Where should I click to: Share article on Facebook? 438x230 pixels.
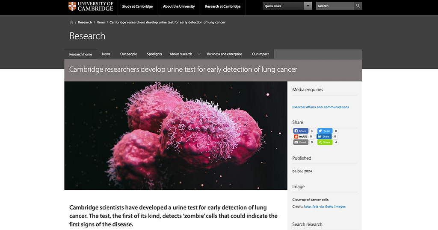301,131
